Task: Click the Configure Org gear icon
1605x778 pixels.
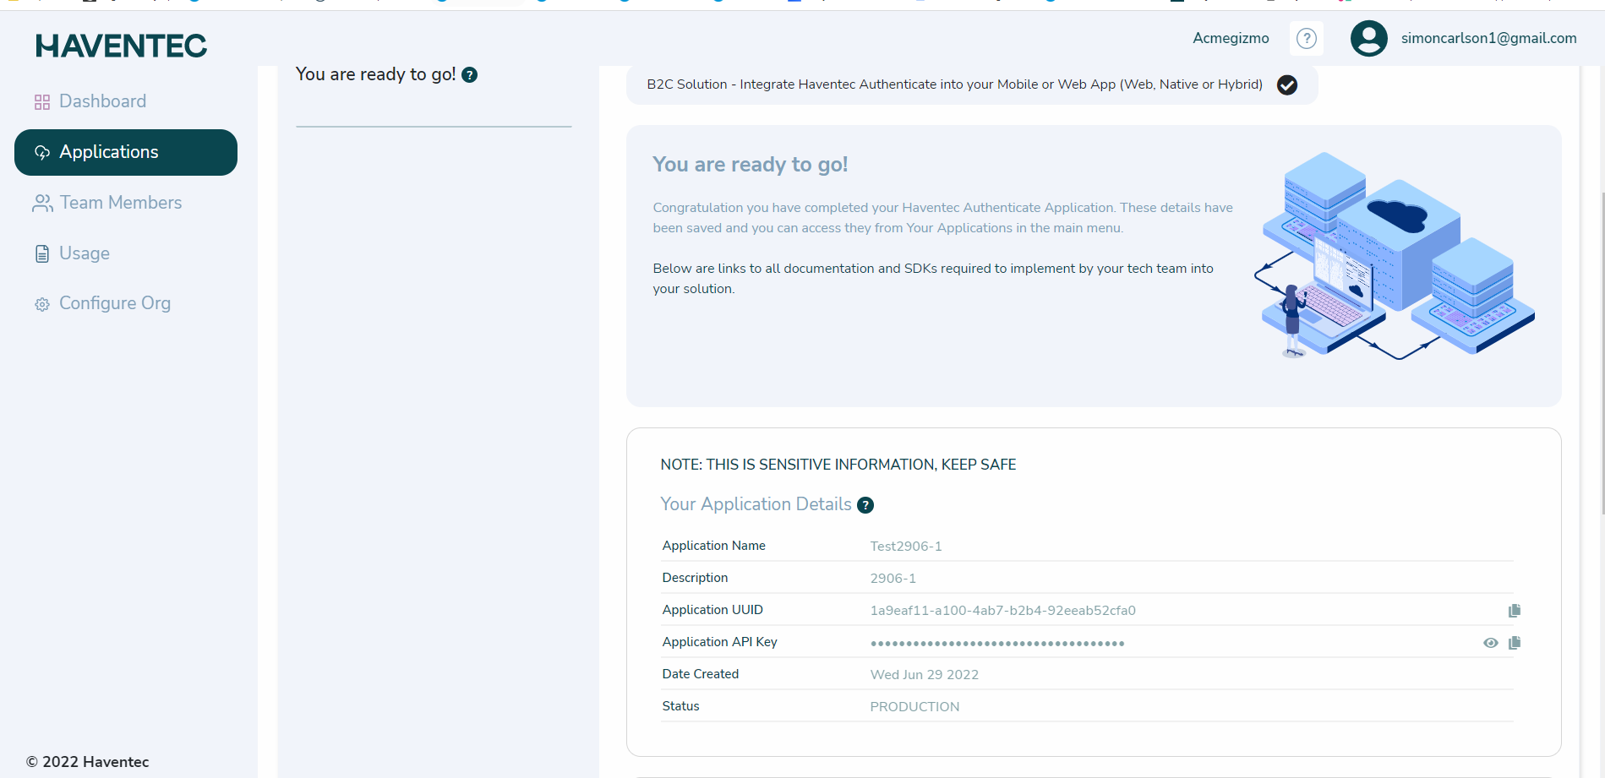Action: (x=42, y=304)
